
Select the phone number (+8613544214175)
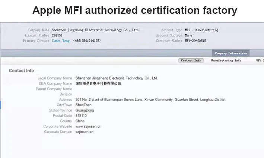pyautogui.click(x=87, y=41)
